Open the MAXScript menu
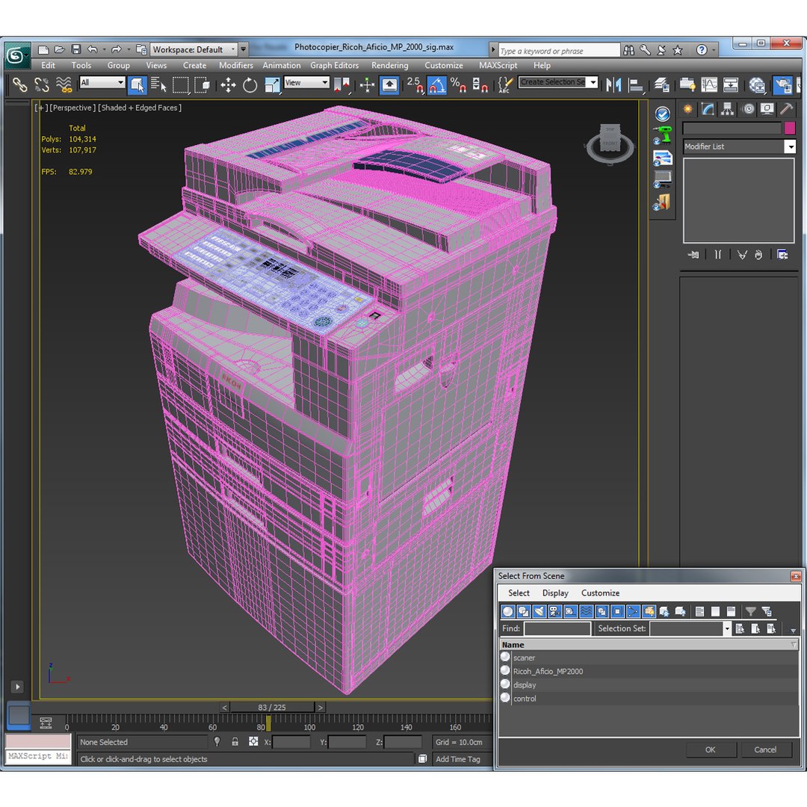This screenshot has height=807, width=807. tap(498, 65)
